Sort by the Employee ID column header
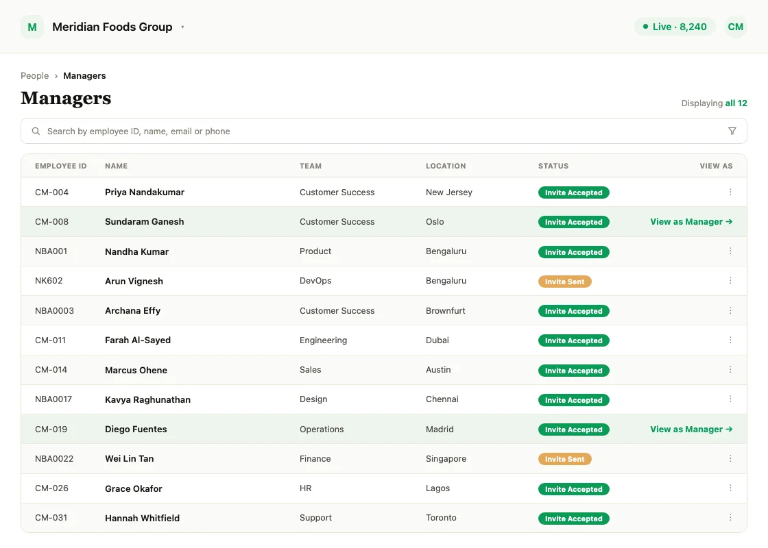The height and width of the screenshot is (548, 768). click(61, 166)
